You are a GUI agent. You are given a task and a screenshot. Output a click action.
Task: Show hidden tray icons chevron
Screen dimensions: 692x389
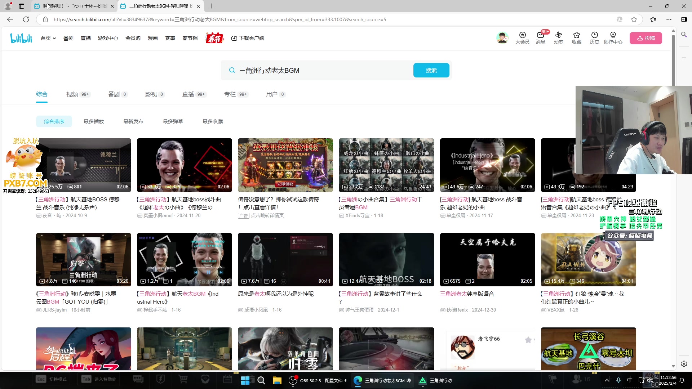click(607, 380)
